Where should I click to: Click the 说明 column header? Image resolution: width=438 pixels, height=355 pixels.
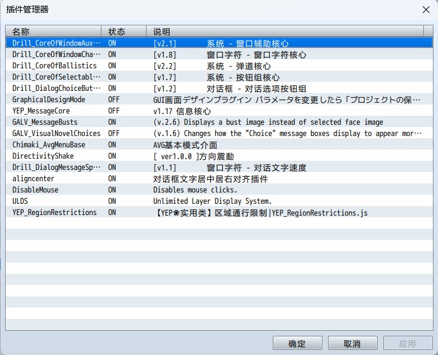coord(285,32)
